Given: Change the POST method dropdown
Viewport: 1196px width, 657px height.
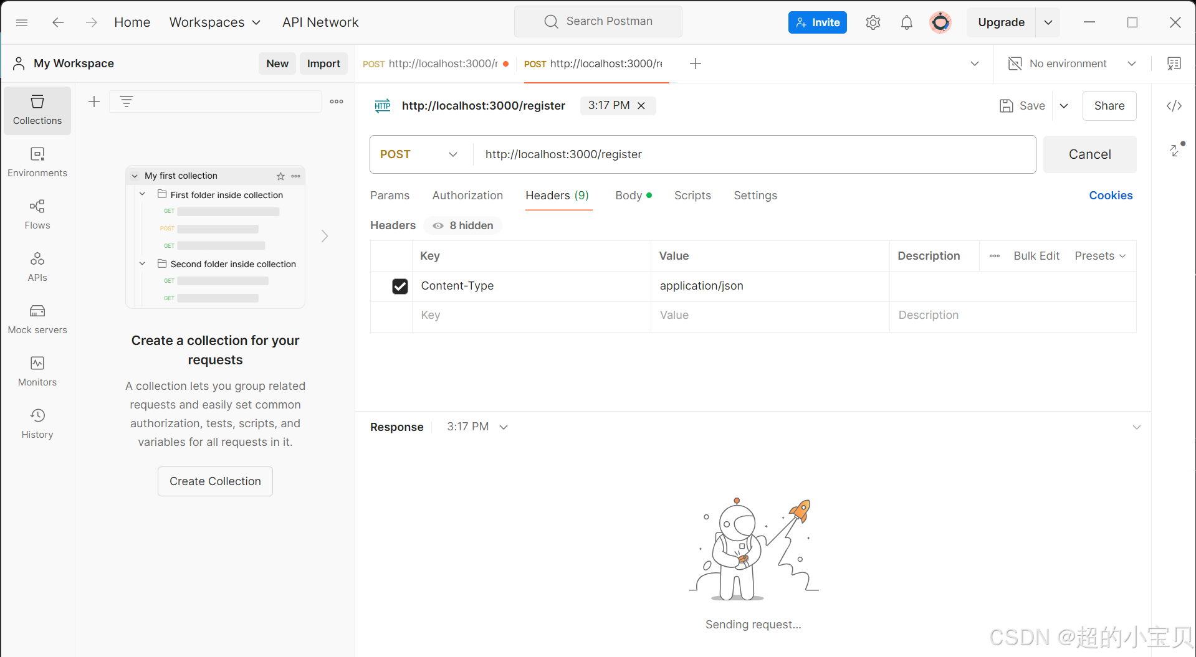Looking at the screenshot, I should tap(419, 154).
